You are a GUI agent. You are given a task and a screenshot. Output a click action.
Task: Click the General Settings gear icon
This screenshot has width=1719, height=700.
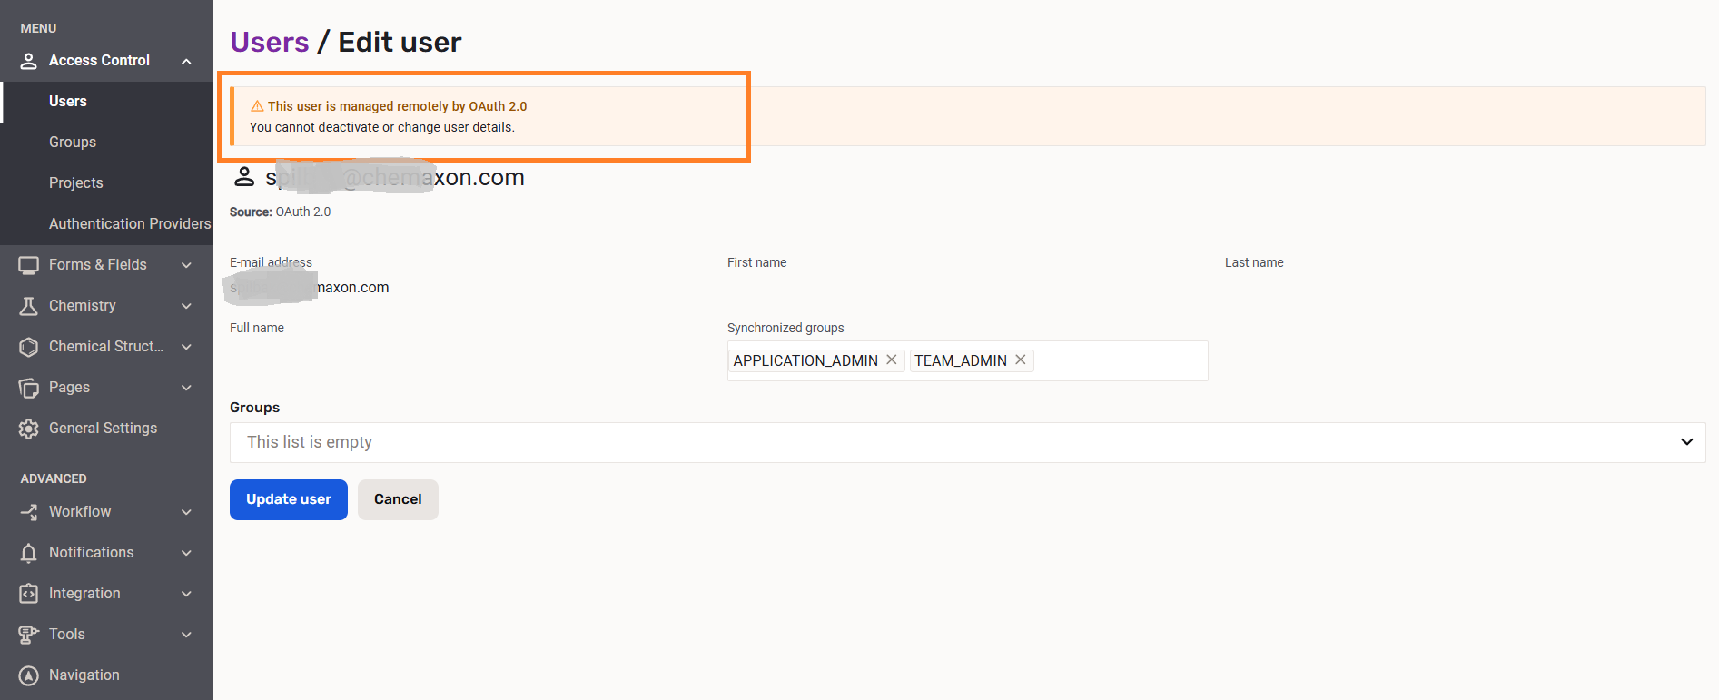click(28, 429)
